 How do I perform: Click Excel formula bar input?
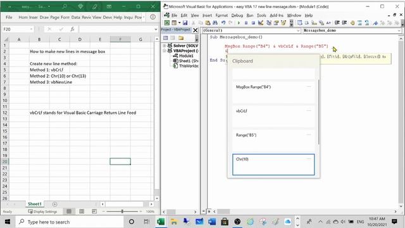[x=116, y=29]
